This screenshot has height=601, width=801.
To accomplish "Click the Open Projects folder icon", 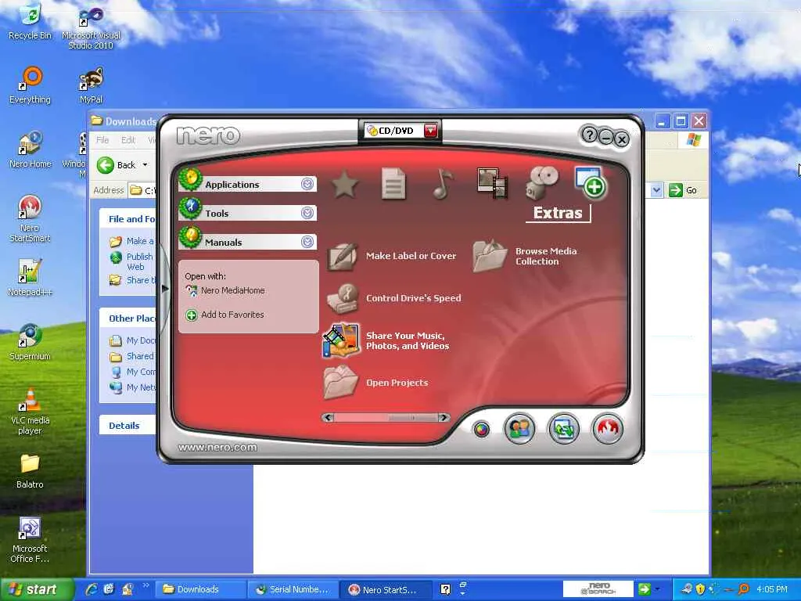I will pyautogui.click(x=341, y=382).
